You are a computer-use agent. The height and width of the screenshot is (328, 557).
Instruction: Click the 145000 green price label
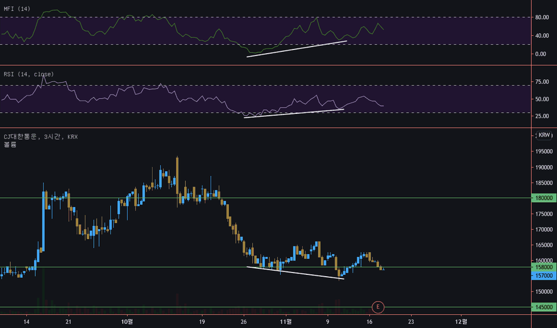[x=544, y=307]
